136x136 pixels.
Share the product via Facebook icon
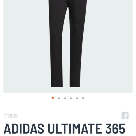[125, 116]
